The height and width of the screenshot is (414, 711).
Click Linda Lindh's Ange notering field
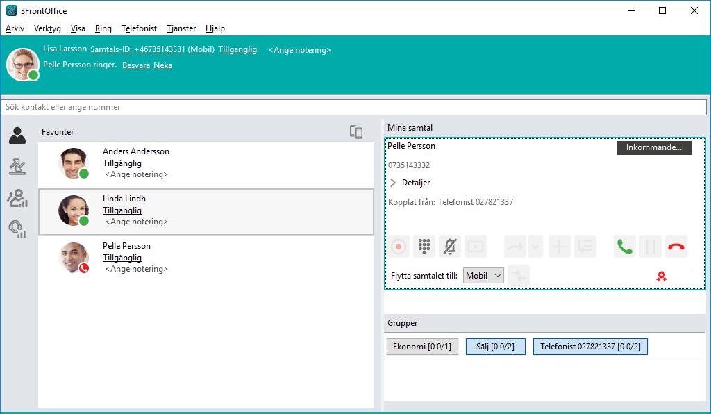coord(137,222)
